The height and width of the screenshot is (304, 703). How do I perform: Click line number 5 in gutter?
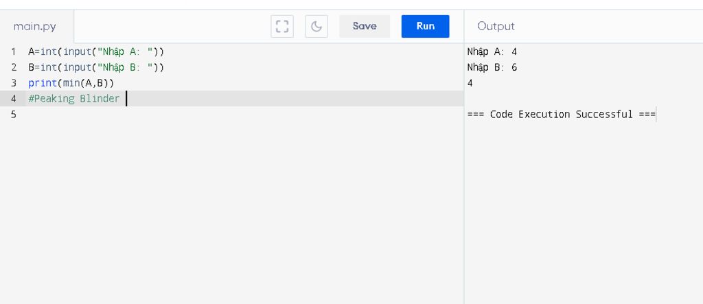point(14,115)
